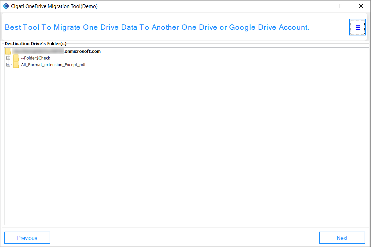This screenshot has width=371, height=247.
Task: Open the hamburger menu button
Action: 358,27
